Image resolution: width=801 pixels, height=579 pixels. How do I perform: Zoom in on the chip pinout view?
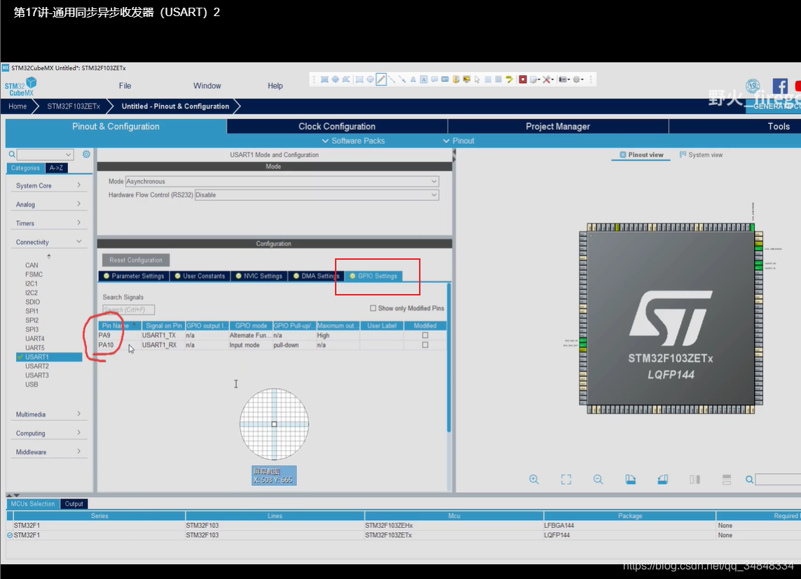pyautogui.click(x=534, y=480)
